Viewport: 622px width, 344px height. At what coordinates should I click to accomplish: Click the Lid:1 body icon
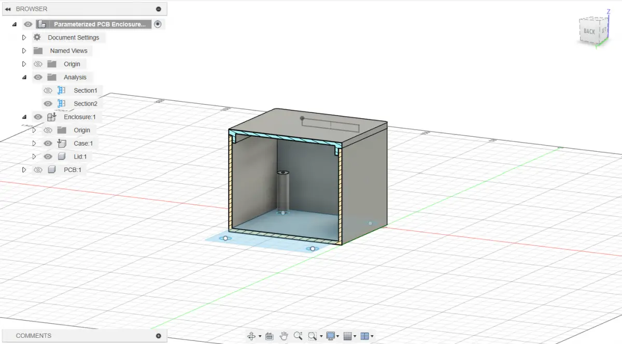(62, 156)
